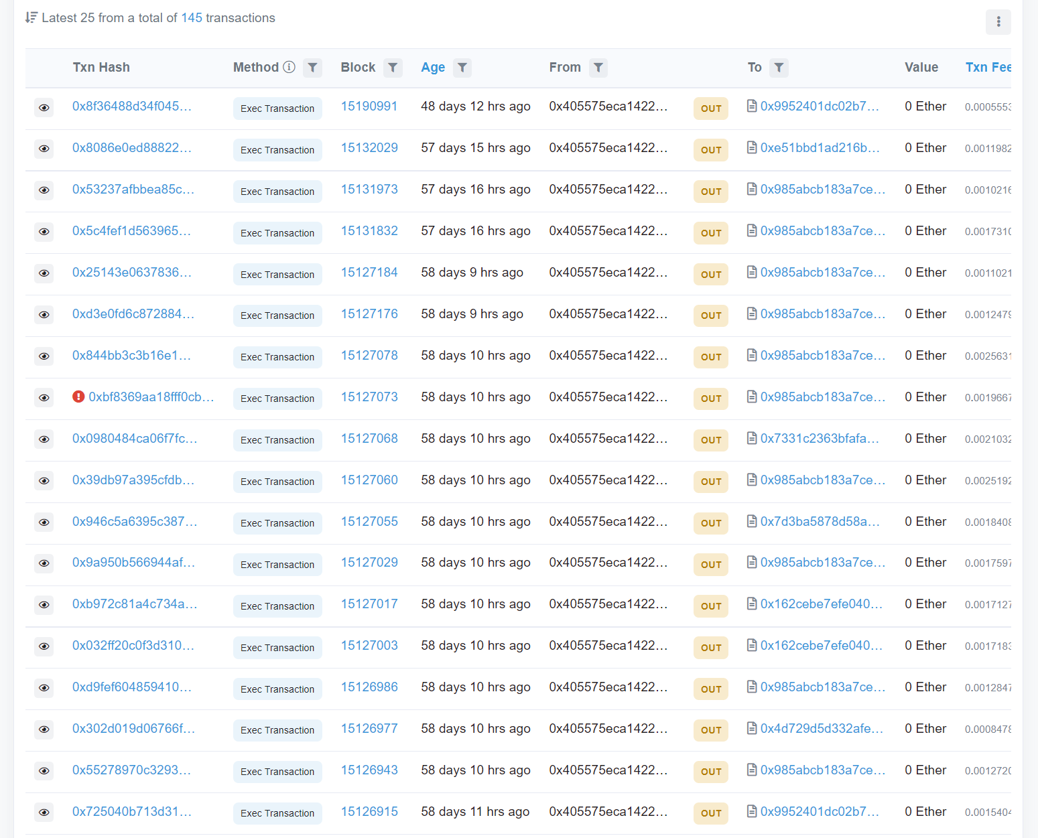
Task: Preview transaction 0x9a950b566944af with eye icon
Action: click(x=44, y=563)
